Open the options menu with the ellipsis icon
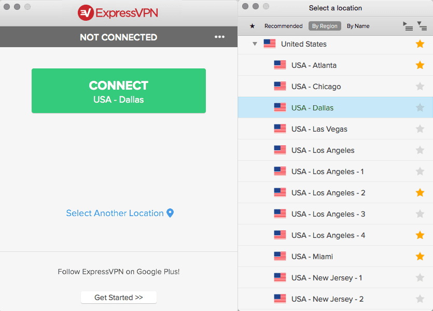This screenshot has width=433, height=311. pyautogui.click(x=219, y=37)
